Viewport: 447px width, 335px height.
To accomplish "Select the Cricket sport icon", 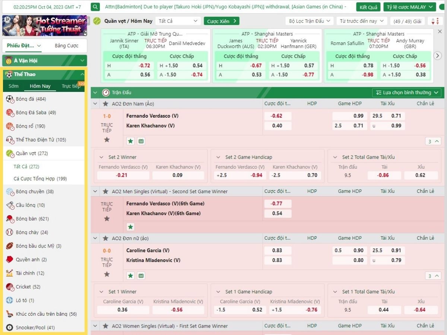I will coord(10,287).
